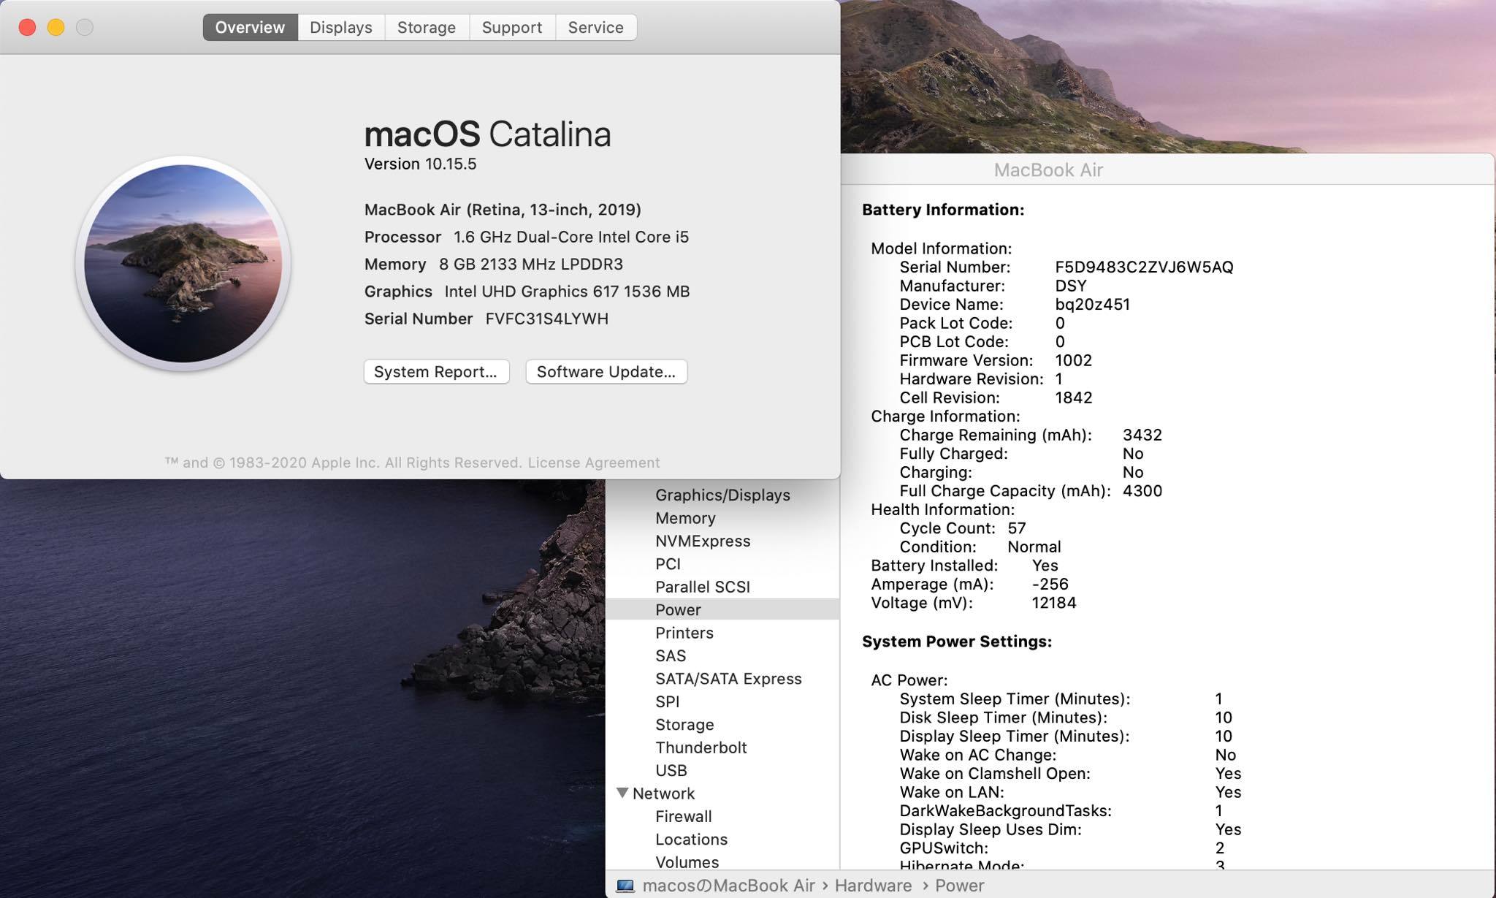
Task: Click the System Report button
Action: tap(436, 371)
